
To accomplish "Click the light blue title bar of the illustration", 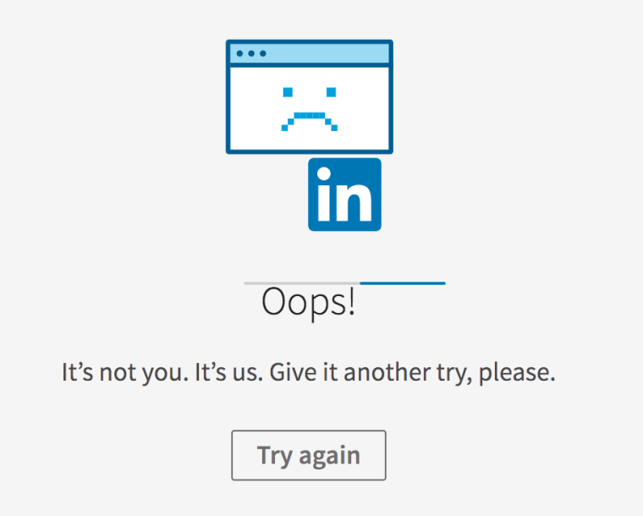I will [x=321, y=53].
